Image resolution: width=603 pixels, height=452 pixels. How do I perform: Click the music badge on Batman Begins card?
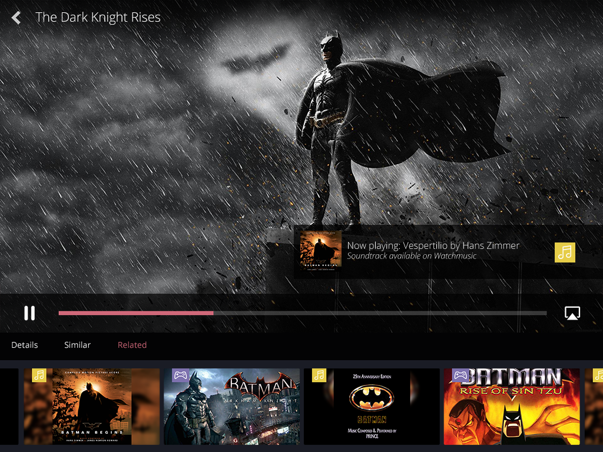tap(39, 375)
